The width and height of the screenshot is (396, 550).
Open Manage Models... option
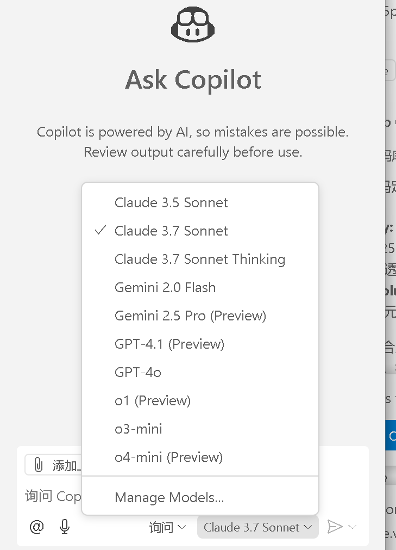click(x=169, y=497)
